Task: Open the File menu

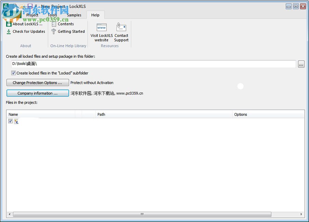Action: point(11,14)
